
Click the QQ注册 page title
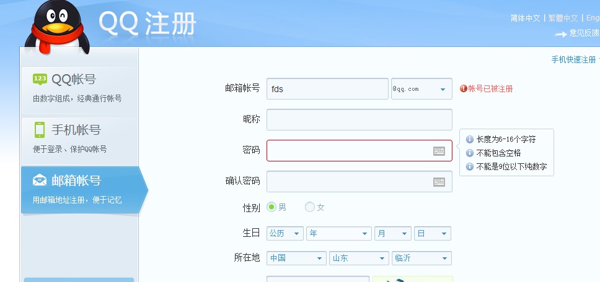[x=148, y=23]
